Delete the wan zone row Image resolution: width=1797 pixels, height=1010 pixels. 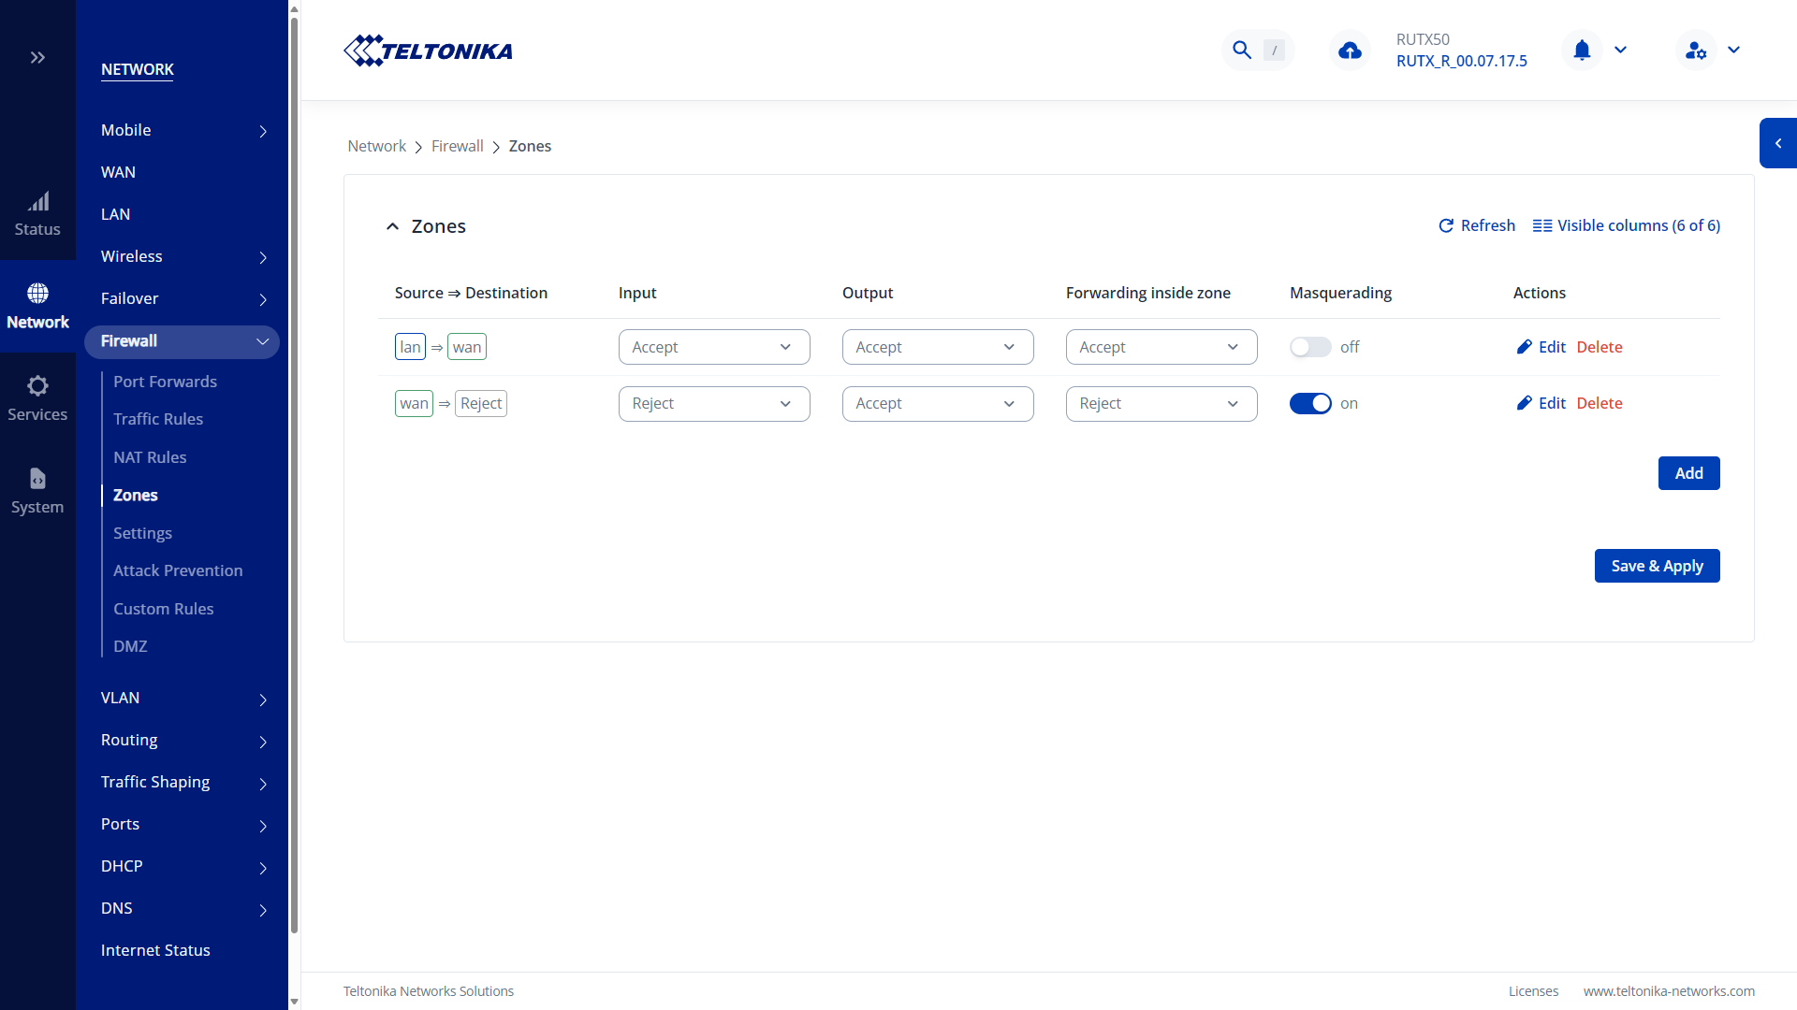[x=1599, y=403]
